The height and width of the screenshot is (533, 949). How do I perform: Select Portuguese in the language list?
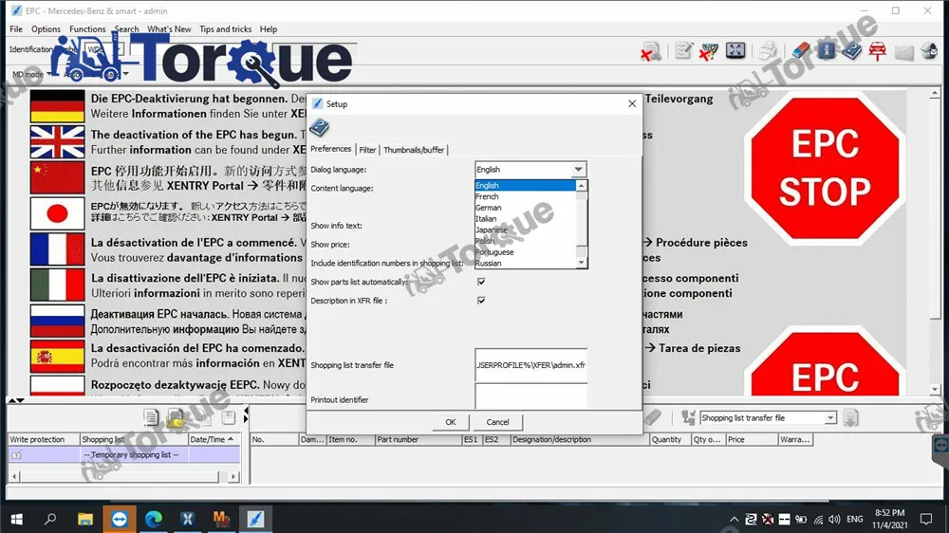pyautogui.click(x=525, y=251)
